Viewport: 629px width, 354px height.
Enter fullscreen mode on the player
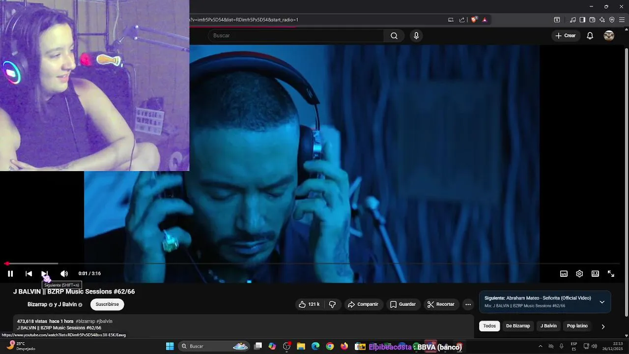pyautogui.click(x=611, y=274)
